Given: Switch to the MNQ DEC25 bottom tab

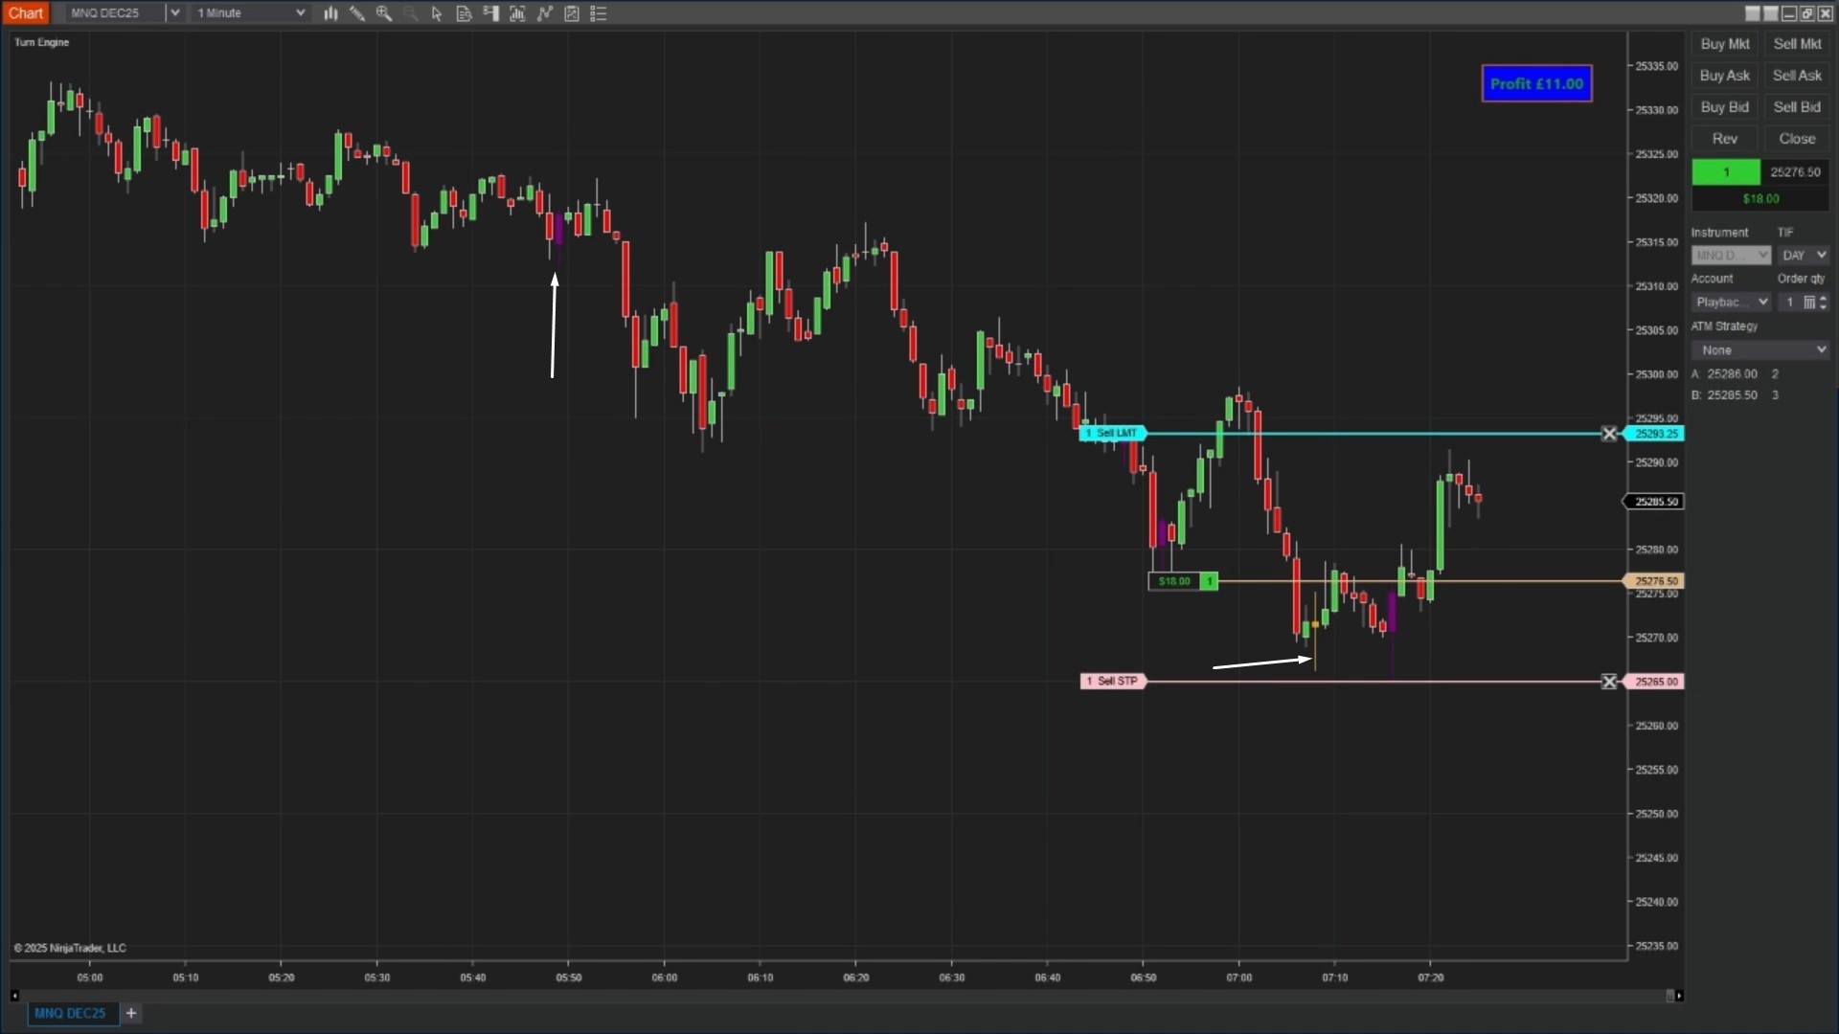Looking at the screenshot, I should 70,1013.
